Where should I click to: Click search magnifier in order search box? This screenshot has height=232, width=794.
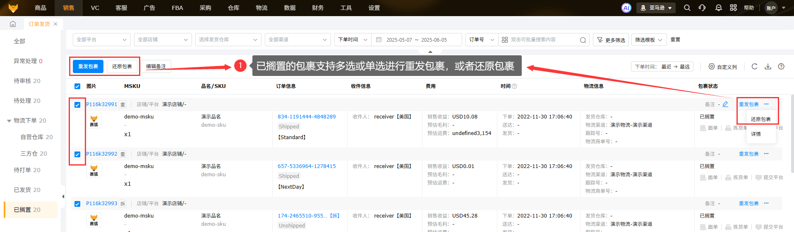coord(583,40)
